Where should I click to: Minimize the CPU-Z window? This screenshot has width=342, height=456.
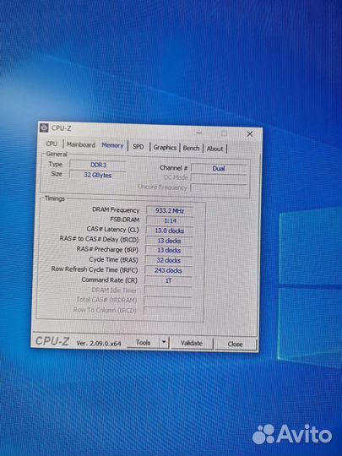coord(199,133)
